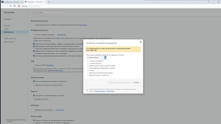Click the browser Back arrow

pyautogui.click(x=3, y=6)
